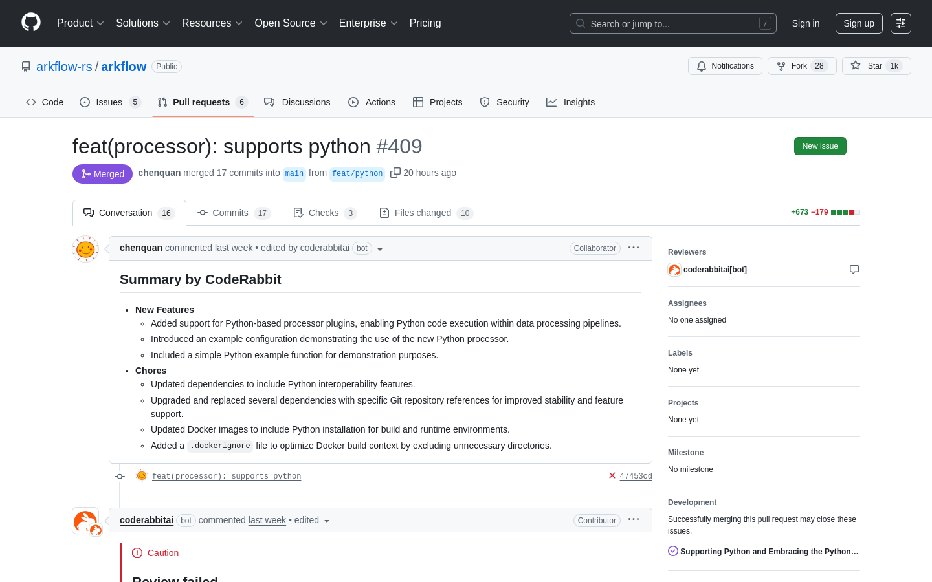
Task: Click the Fork count 28
Action: (819, 66)
